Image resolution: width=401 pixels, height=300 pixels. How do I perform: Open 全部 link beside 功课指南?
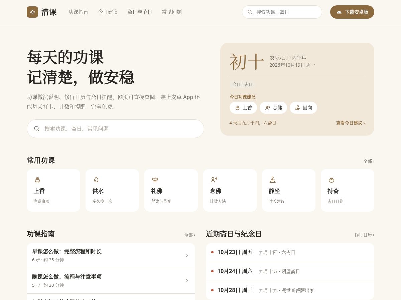(190, 235)
